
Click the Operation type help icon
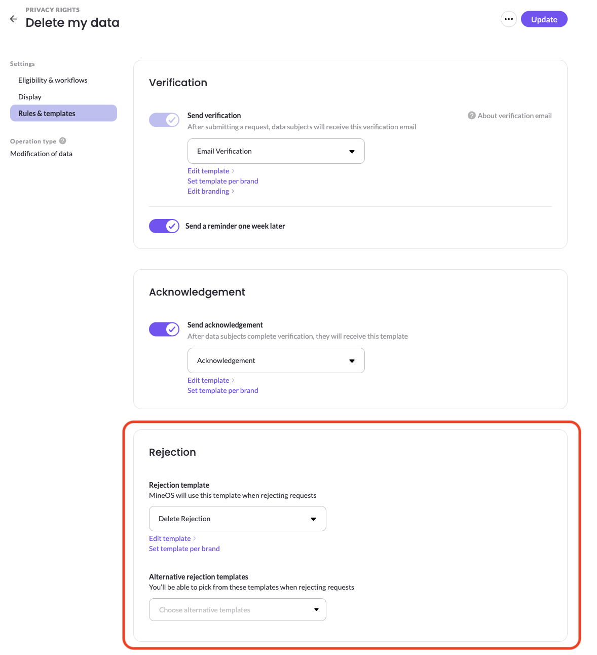coord(63,141)
